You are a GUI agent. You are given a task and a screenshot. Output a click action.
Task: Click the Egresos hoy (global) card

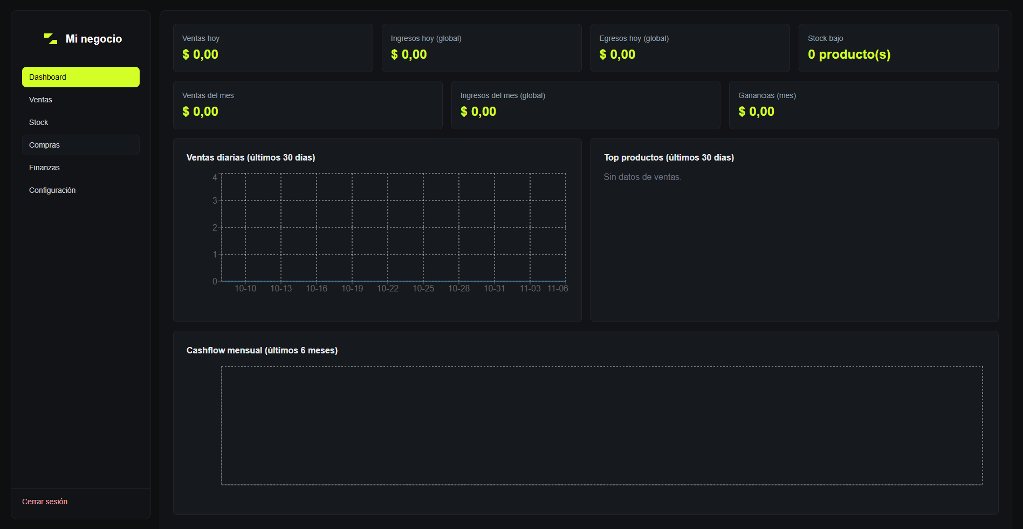pyautogui.click(x=690, y=48)
